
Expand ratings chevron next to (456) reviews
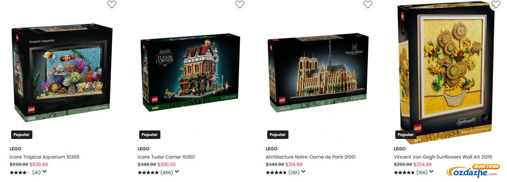[177, 172]
